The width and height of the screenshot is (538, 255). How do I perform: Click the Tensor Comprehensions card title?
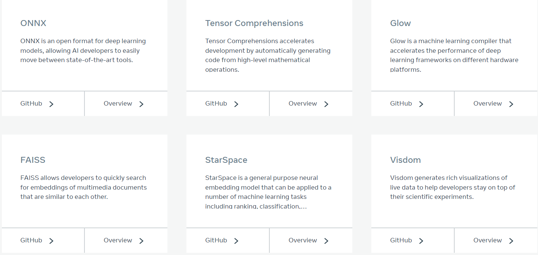coord(254,23)
